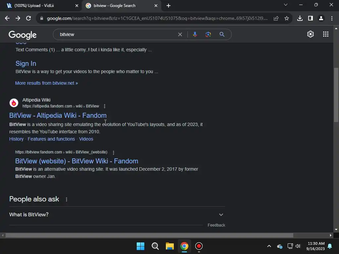
Task: Open the Chrome profile menu
Action: (321, 19)
